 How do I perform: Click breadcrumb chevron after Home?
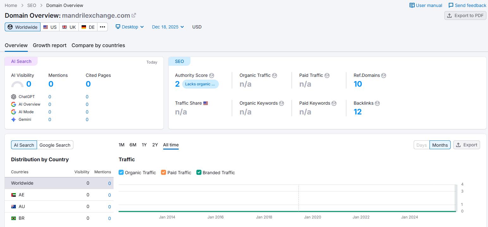click(x=22, y=5)
